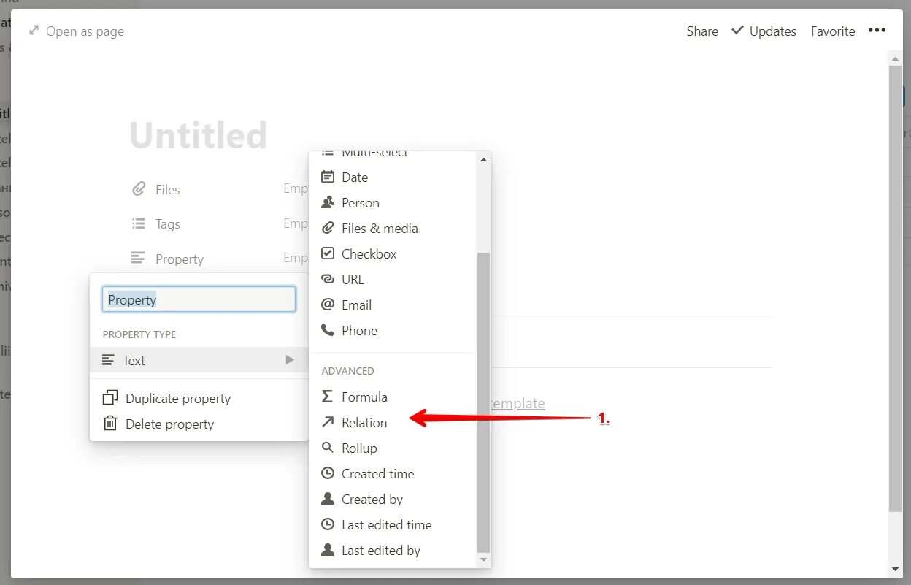The width and height of the screenshot is (911, 585).
Task: Select Relation advanced property
Action: coord(393,422)
